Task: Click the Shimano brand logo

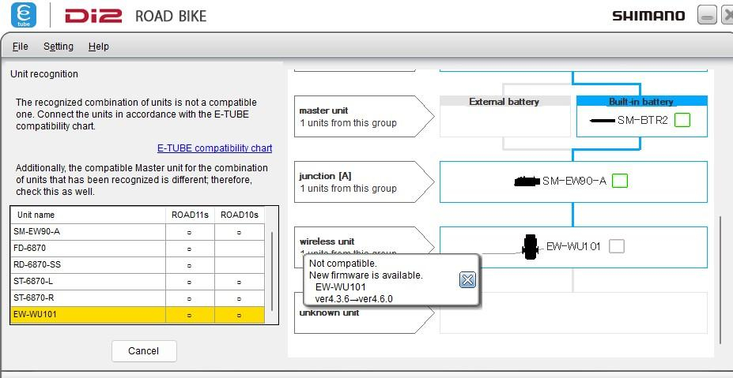Action: 648,16
